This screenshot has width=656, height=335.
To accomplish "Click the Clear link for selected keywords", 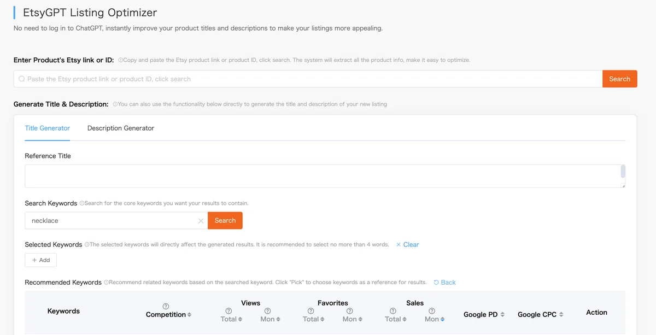I will point(407,244).
